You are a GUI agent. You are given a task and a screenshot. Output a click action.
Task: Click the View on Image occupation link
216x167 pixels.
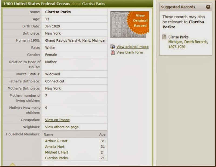click(x=57, y=120)
